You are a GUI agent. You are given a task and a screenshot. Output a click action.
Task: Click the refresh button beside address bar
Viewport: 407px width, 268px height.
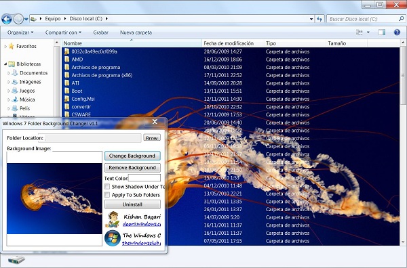(x=319, y=19)
